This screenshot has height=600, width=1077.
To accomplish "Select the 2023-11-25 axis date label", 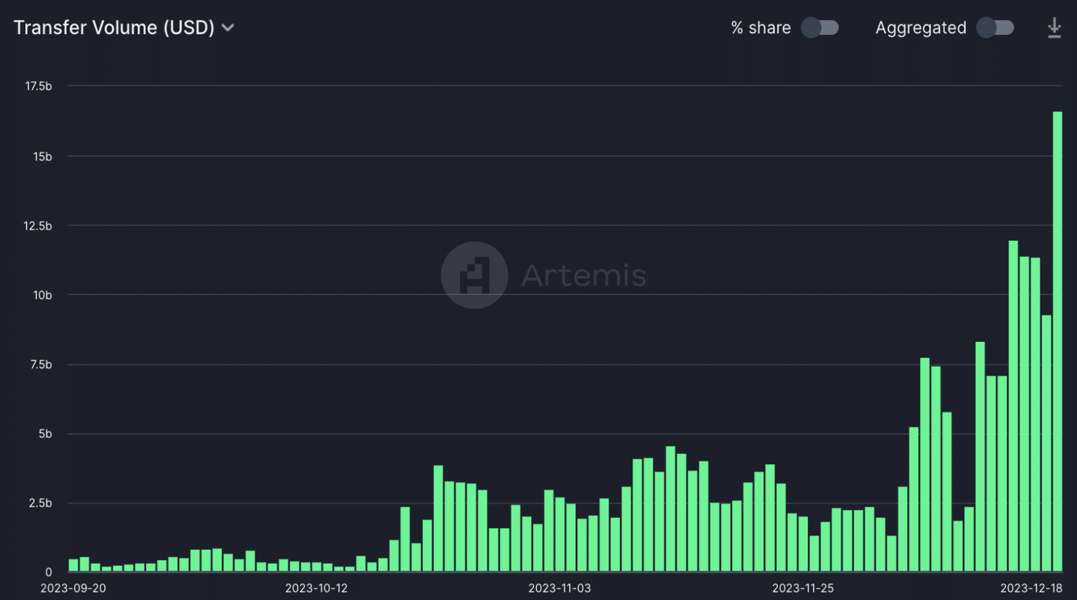I will point(803,588).
